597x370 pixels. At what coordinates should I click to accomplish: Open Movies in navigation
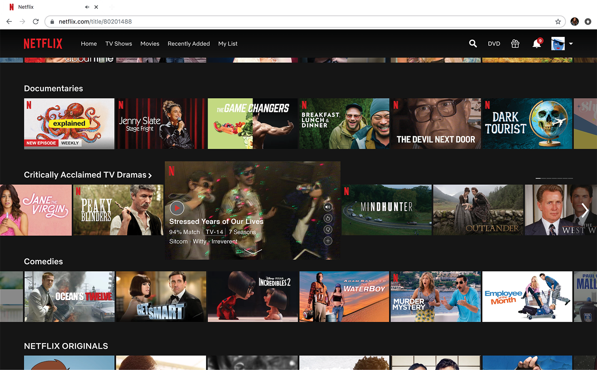pos(150,44)
